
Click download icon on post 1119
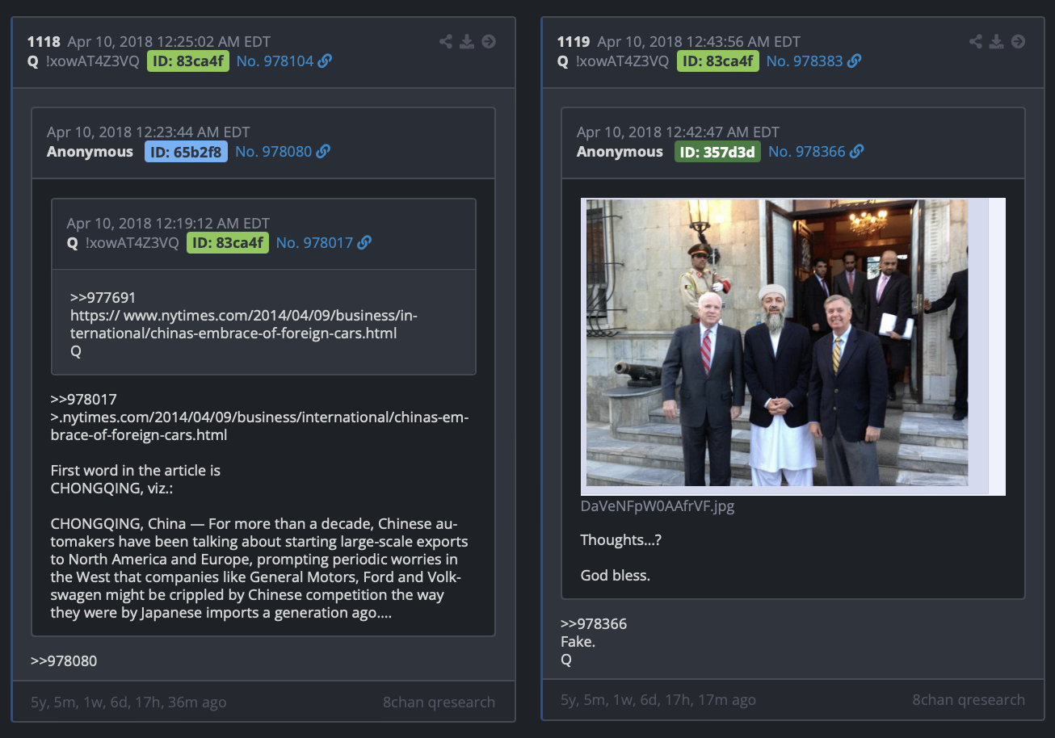click(997, 41)
